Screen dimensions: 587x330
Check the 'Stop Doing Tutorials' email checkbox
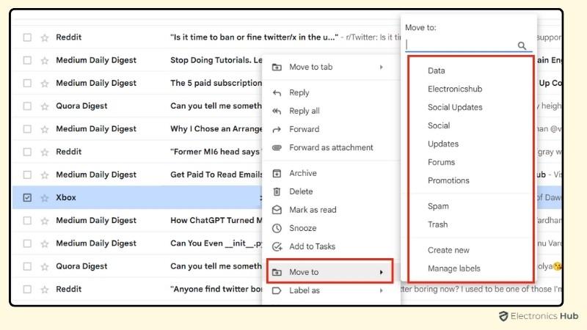(27, 60)
